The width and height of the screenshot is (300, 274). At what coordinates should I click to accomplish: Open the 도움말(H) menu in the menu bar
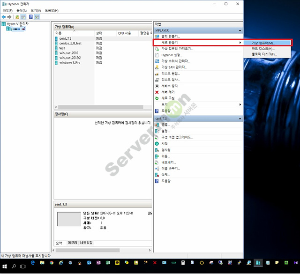point(52,10)
